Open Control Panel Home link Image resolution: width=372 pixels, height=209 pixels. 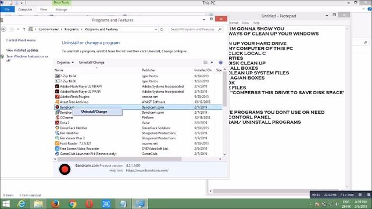click(x=21, y=40)
